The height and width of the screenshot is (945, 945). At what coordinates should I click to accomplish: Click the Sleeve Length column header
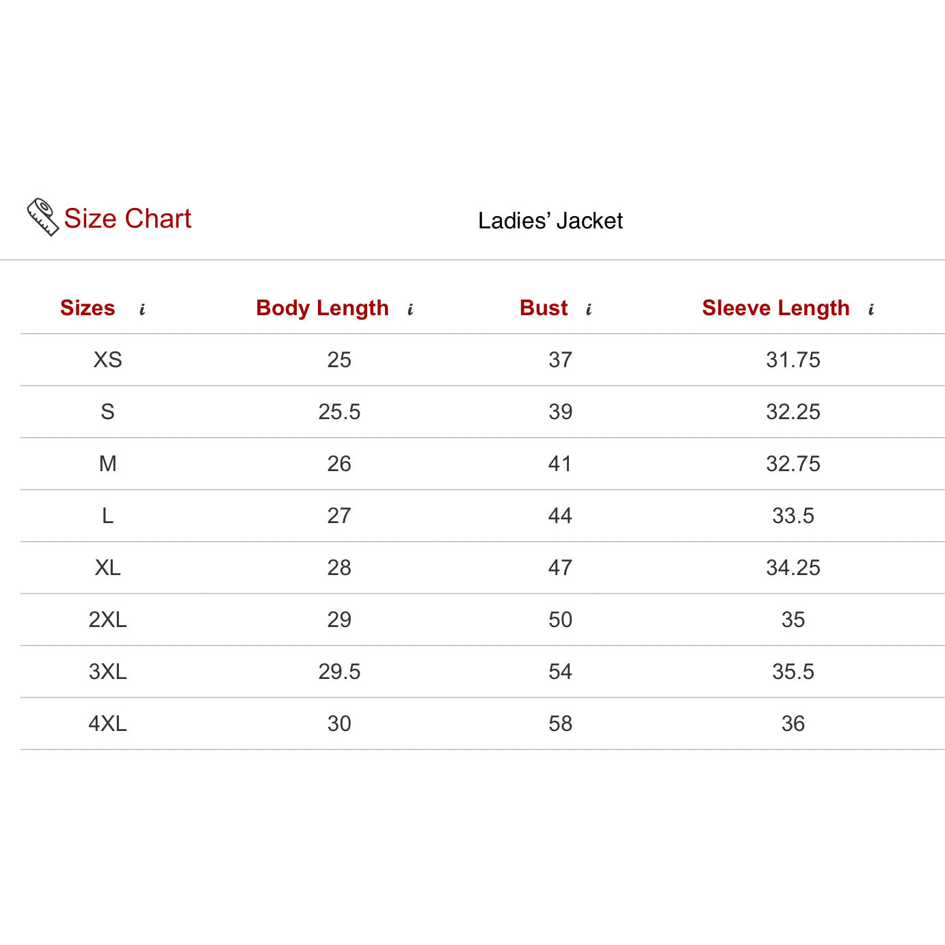(775, 308)
